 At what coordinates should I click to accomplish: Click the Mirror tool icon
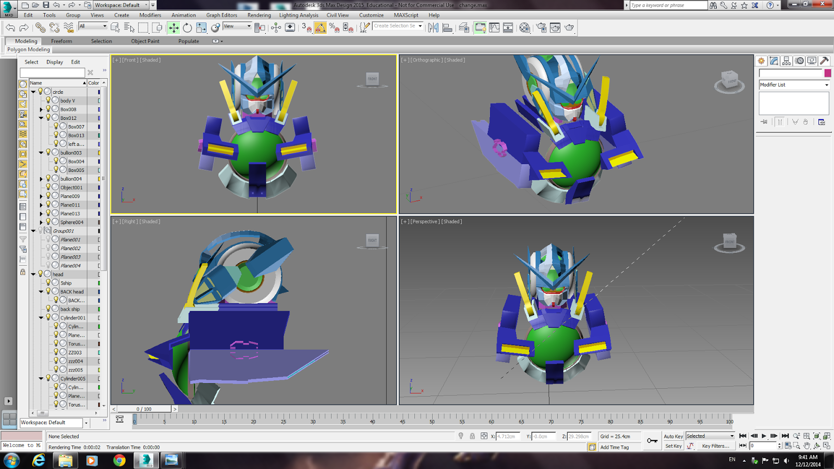tap(433, 28)
